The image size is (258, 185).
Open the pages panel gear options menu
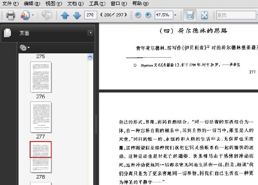[25, 48]
